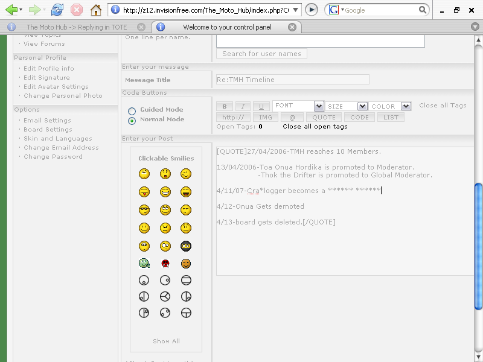Insert LIST tag button

tap(391, 117)
